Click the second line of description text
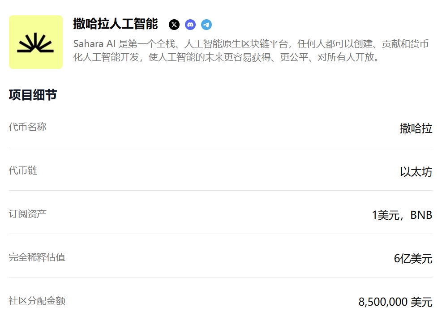The height and width of the screenshot is (333, 442). click(x=226, y=57)
